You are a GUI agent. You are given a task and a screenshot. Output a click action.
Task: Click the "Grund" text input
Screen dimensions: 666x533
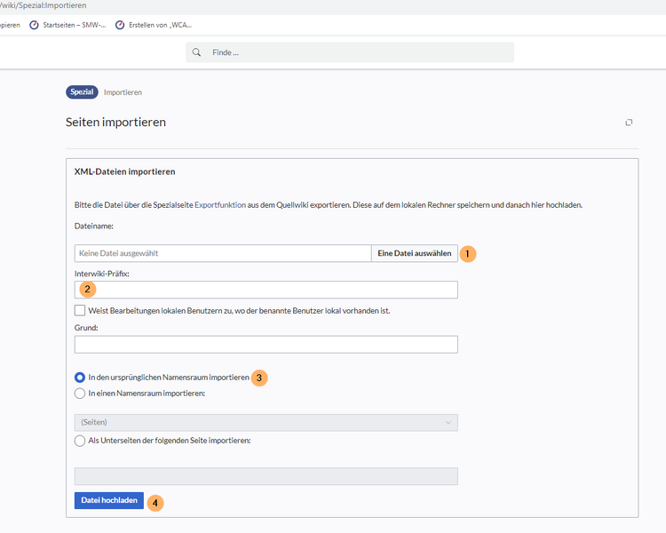coord(266,345)
